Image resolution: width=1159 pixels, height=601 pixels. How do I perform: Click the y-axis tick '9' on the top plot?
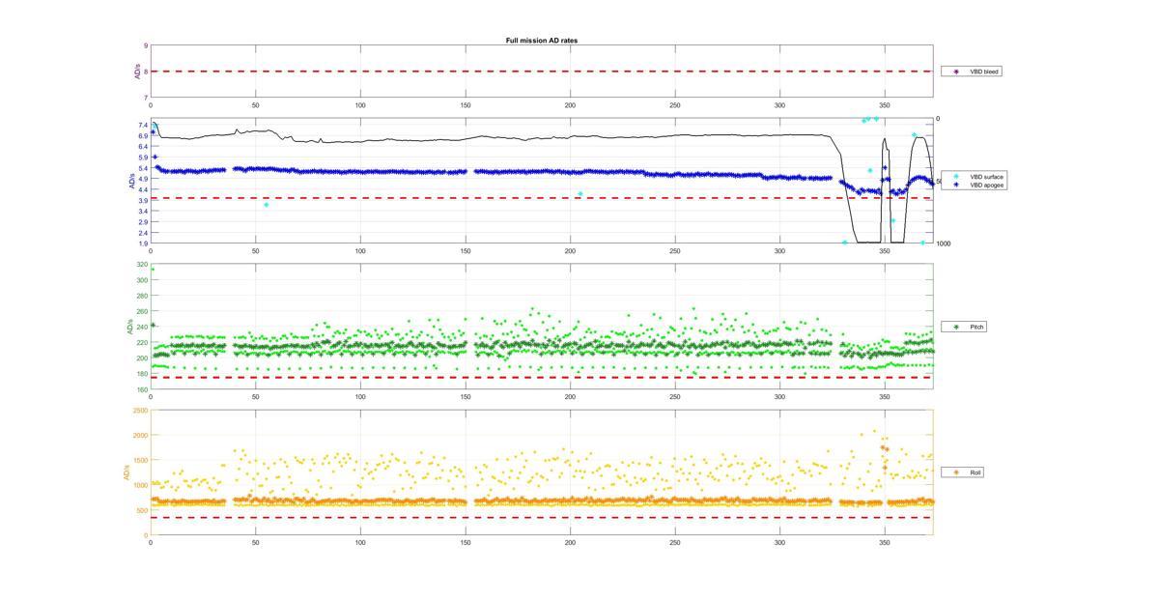coord(145,45)
